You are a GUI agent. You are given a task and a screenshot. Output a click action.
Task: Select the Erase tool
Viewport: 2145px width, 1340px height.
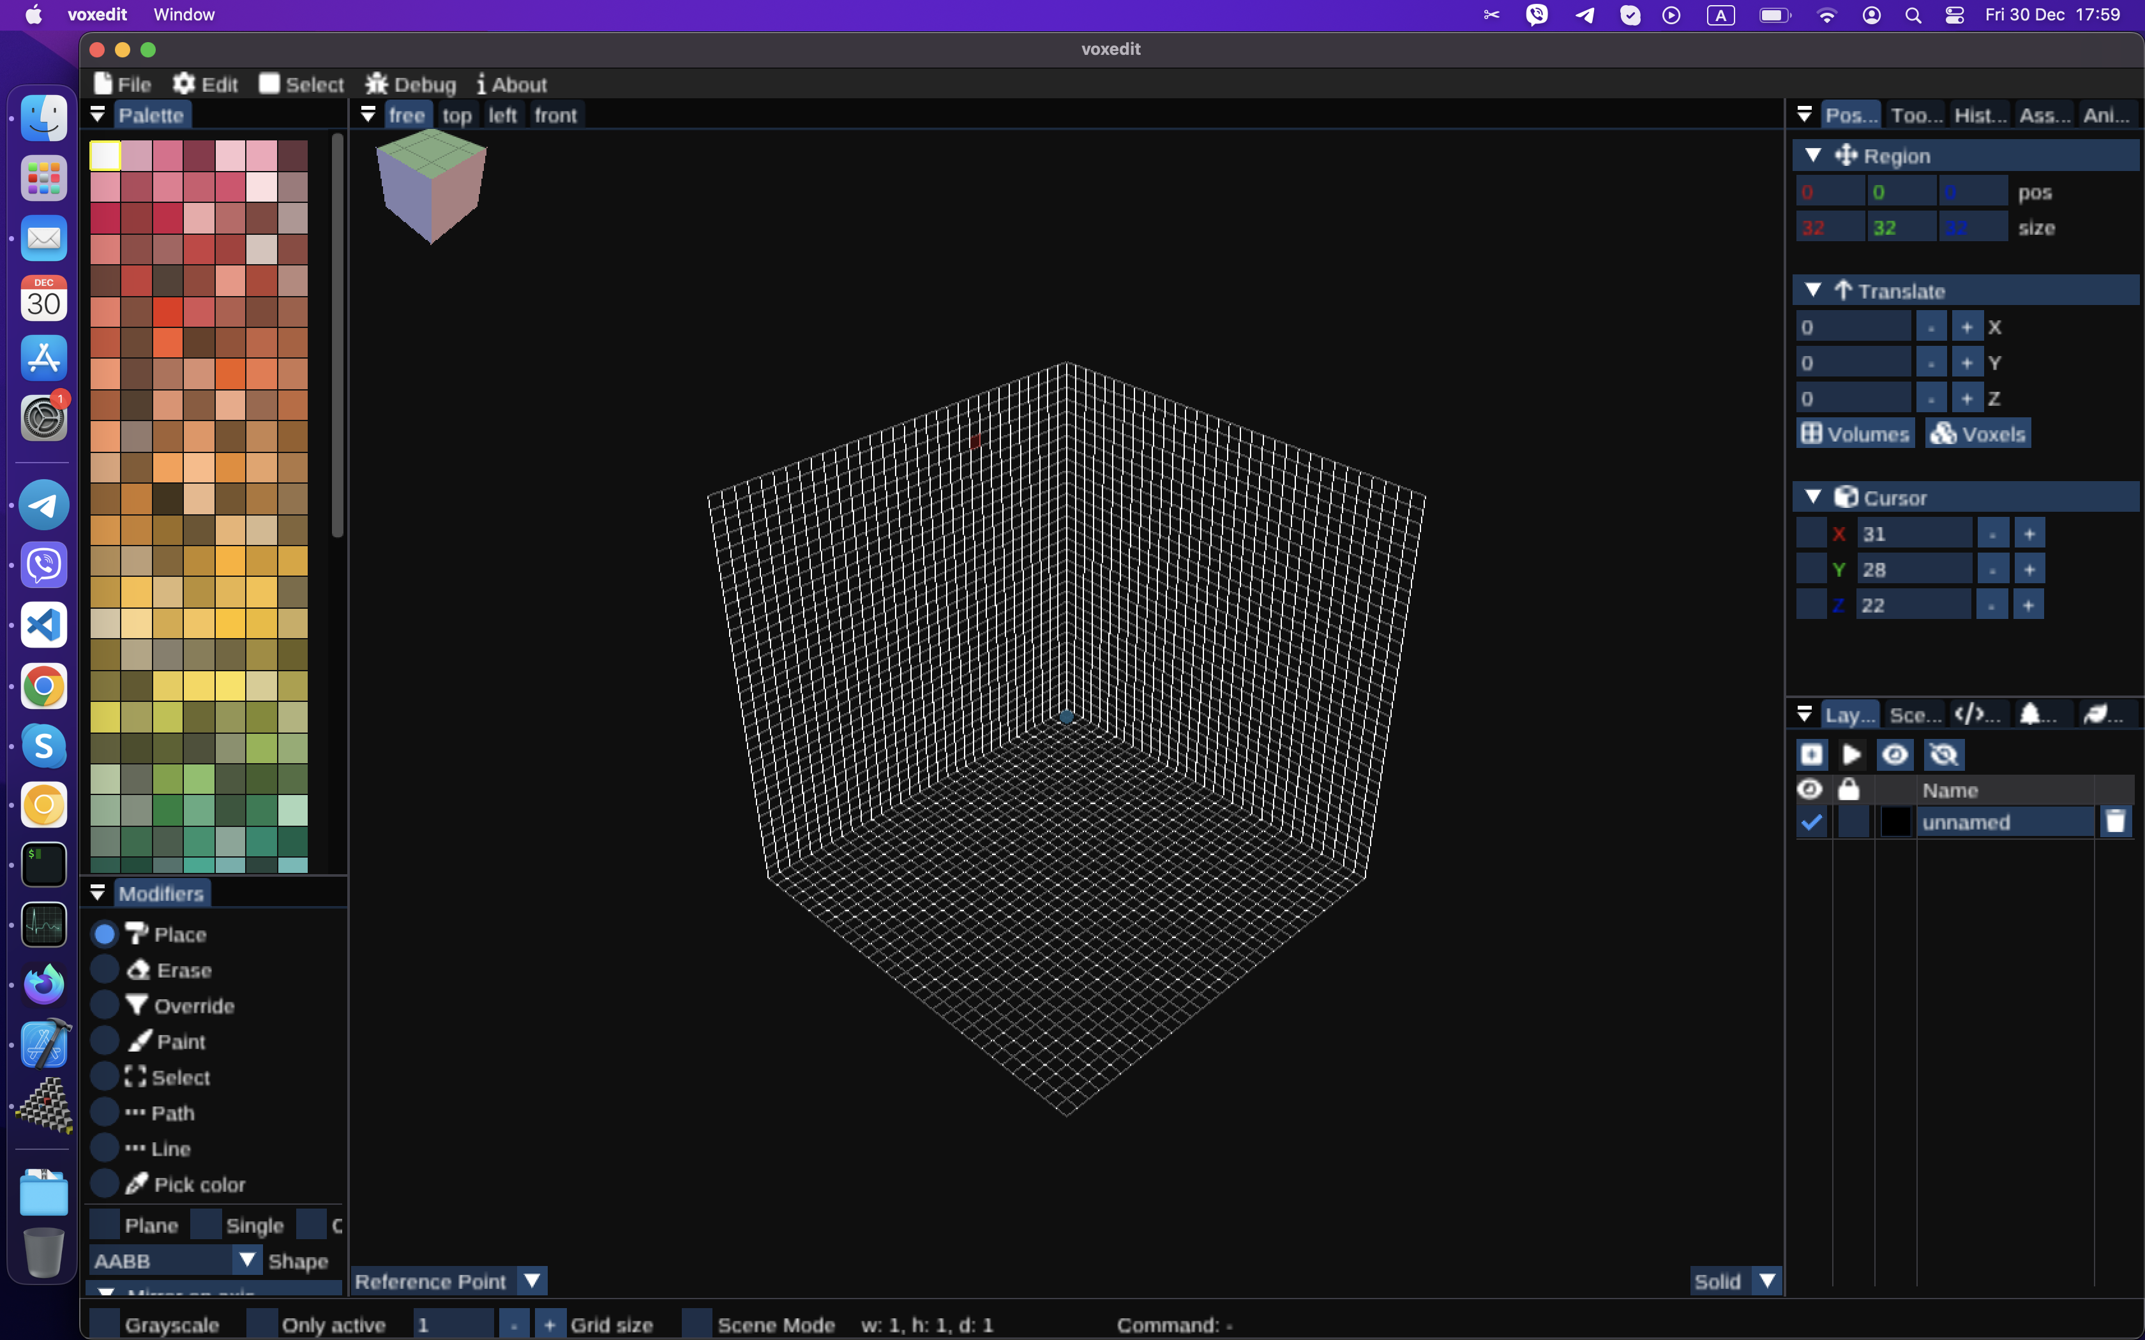tap(105, 969)
